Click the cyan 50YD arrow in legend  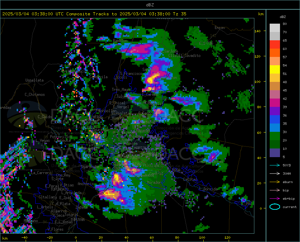[x=275, y=165]
